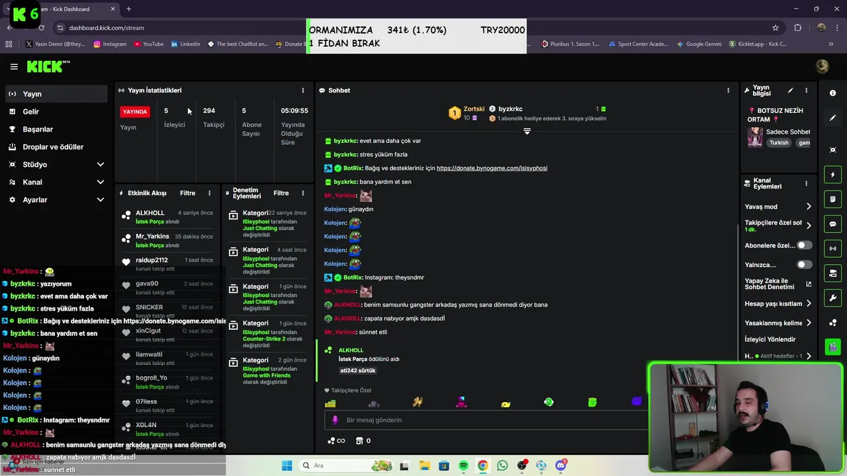
Task: Select the green frog-face emote
Action: [549, 402]
